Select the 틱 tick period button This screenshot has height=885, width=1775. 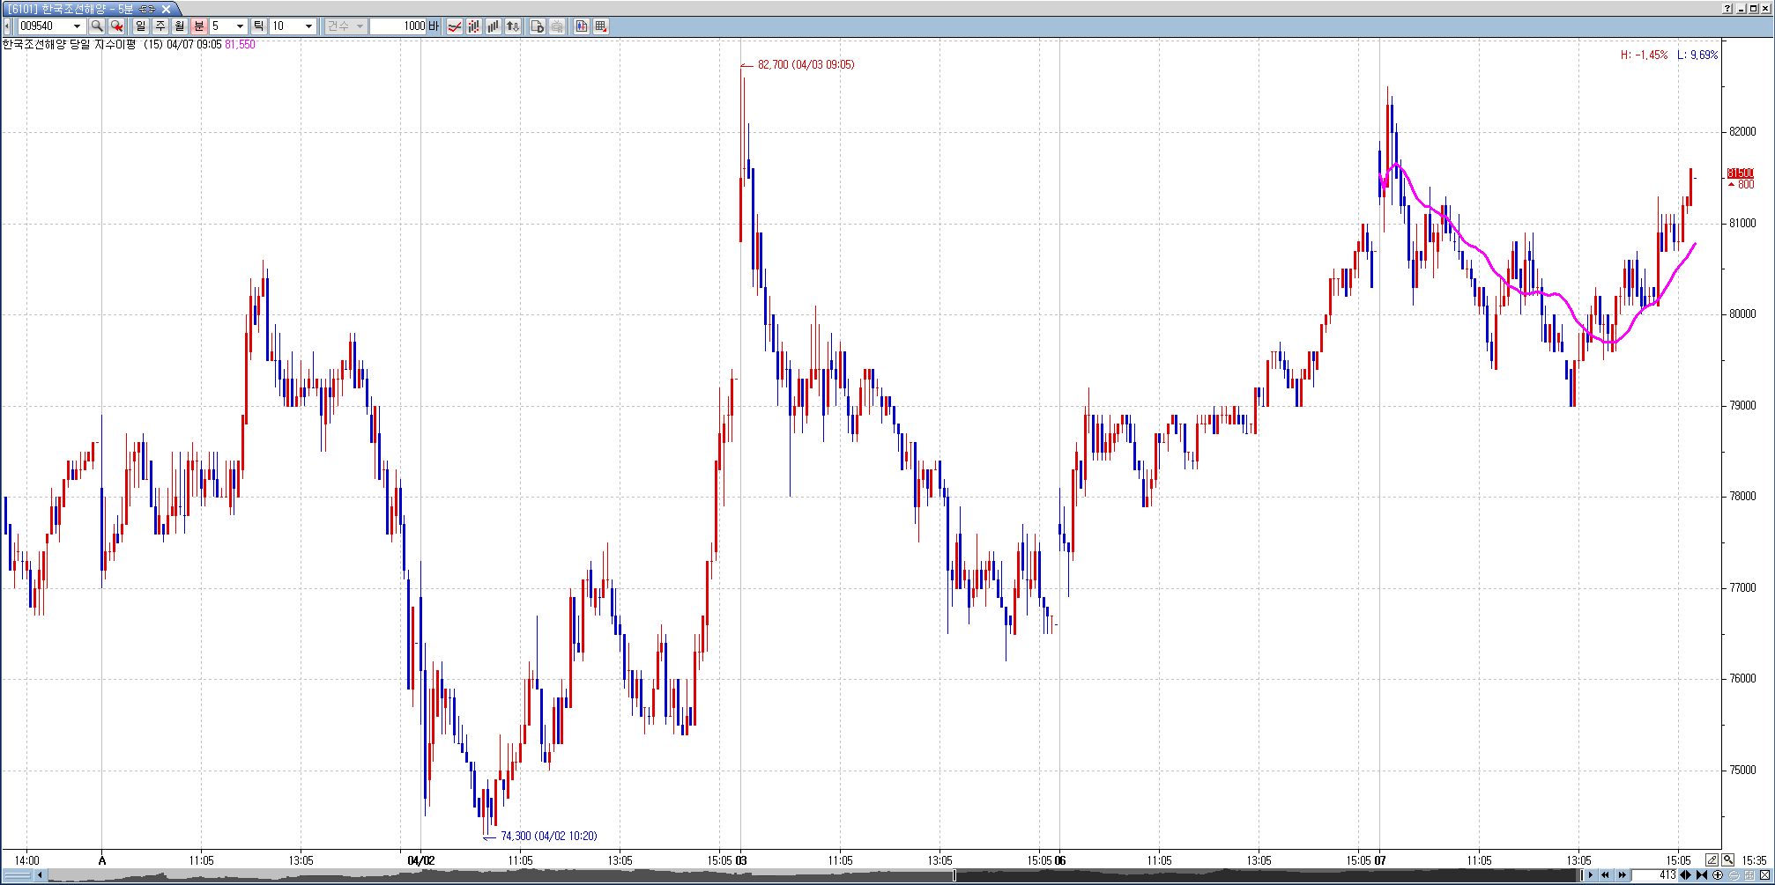pos(259,26)
